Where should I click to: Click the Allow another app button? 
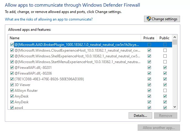click(159, 128)
